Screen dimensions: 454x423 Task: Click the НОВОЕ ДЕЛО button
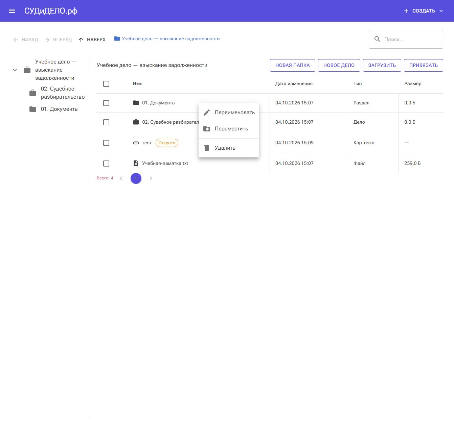tap(339, 65)
